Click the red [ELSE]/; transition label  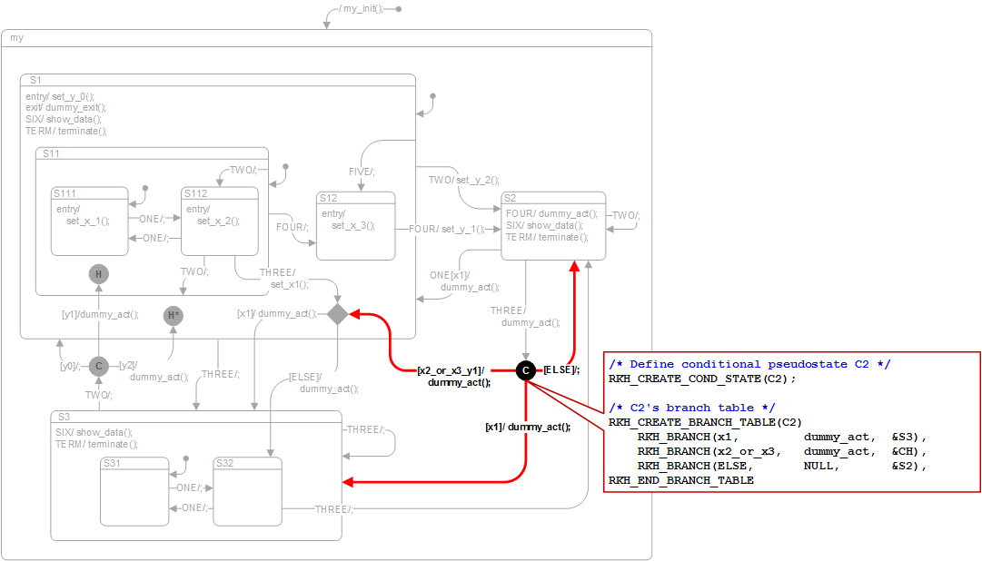coord(560,370)
